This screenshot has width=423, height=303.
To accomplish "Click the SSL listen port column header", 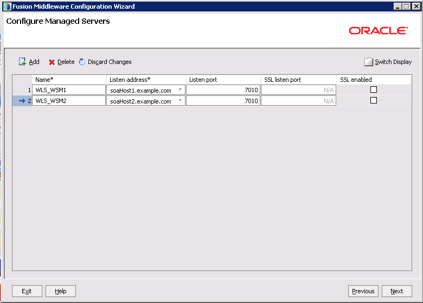I will 299,80.
